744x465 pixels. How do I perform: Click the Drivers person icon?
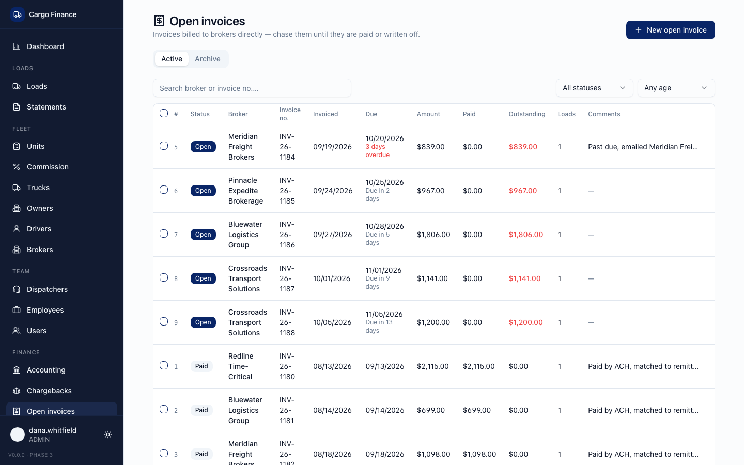pos(17,229)
